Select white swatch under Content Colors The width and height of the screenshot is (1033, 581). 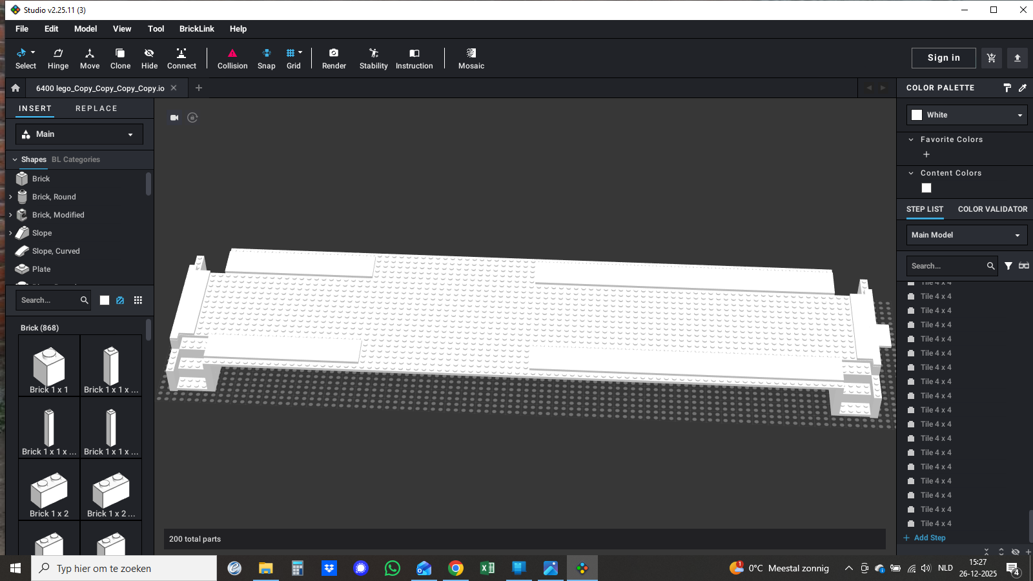click(926, 188)
